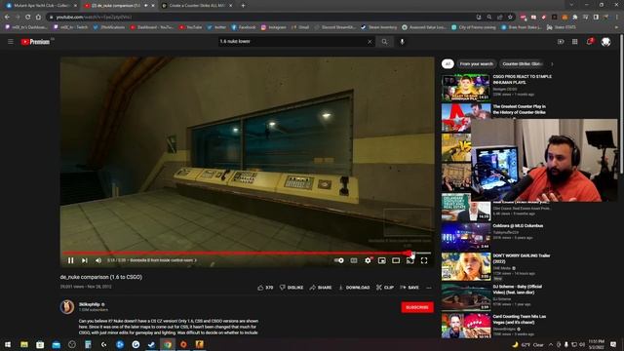Cast video with Play on TV icon
Viewport: 624px width, 351px height.
click(x=409, y=260)
